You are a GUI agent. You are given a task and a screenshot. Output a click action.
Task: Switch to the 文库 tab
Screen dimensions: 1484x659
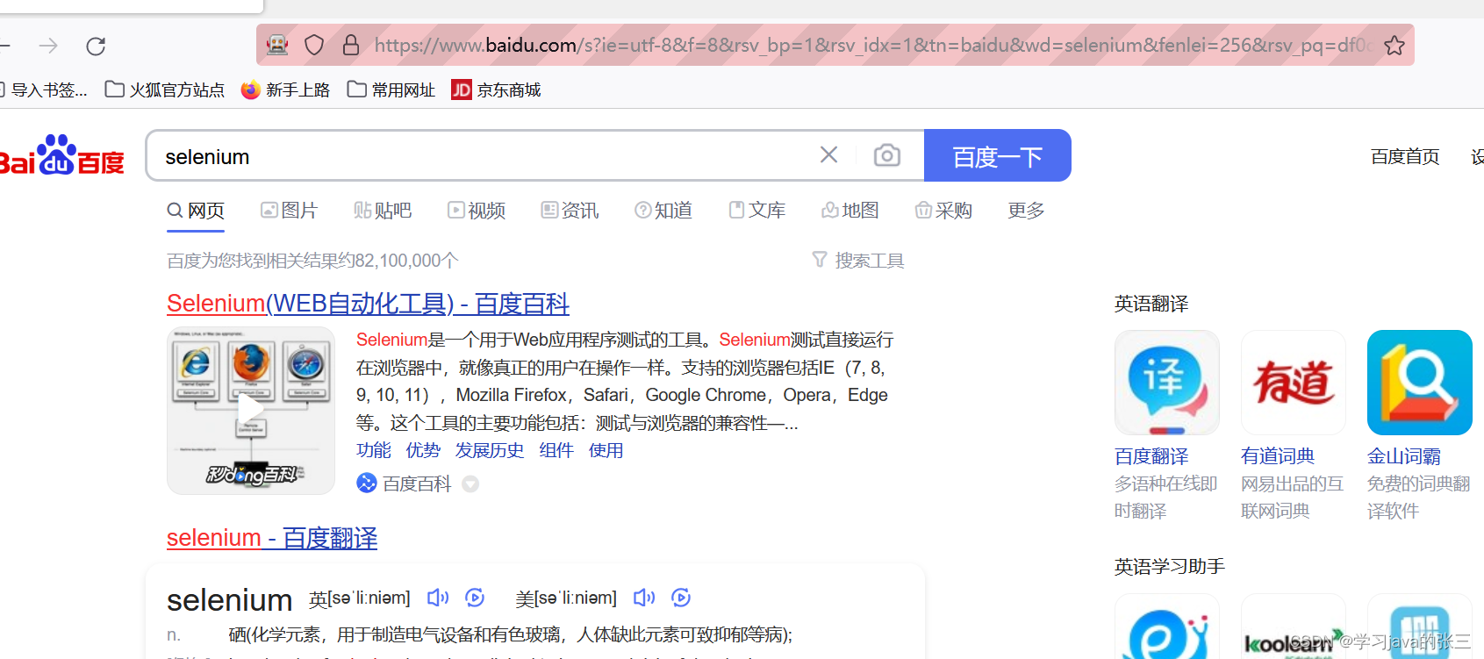(x=757, y=211)
